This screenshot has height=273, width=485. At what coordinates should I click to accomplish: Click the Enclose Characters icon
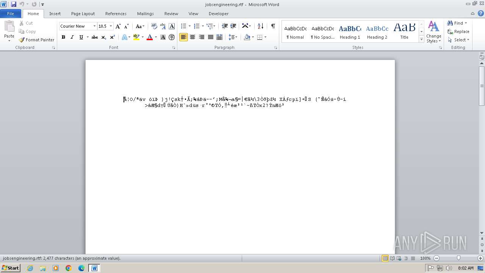[172, 37]
